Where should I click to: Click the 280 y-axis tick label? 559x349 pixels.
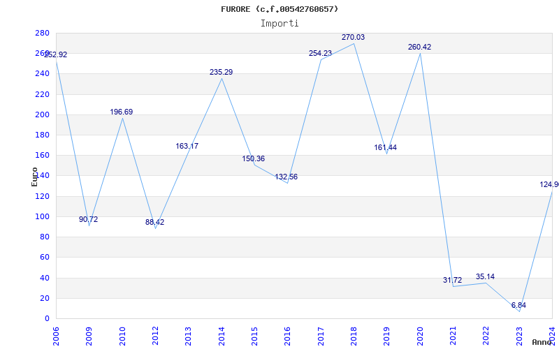(x=42, y=33)
